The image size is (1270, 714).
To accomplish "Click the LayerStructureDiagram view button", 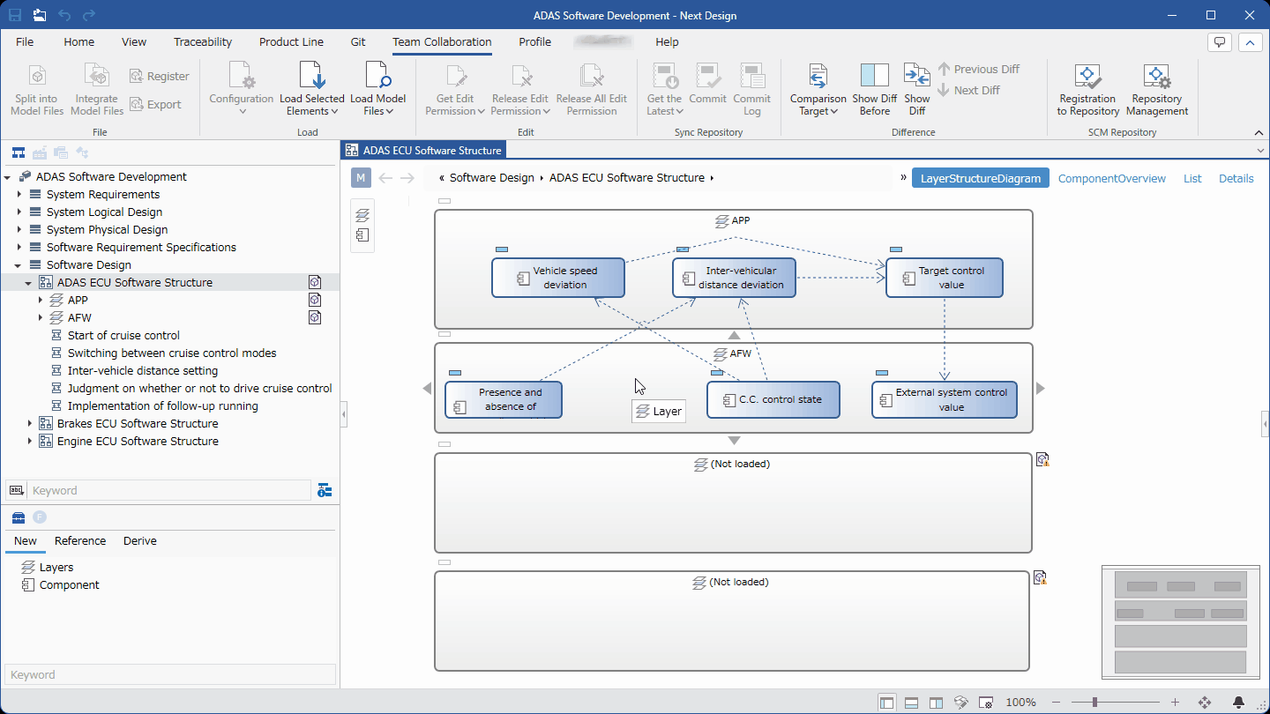I will 981,178.
